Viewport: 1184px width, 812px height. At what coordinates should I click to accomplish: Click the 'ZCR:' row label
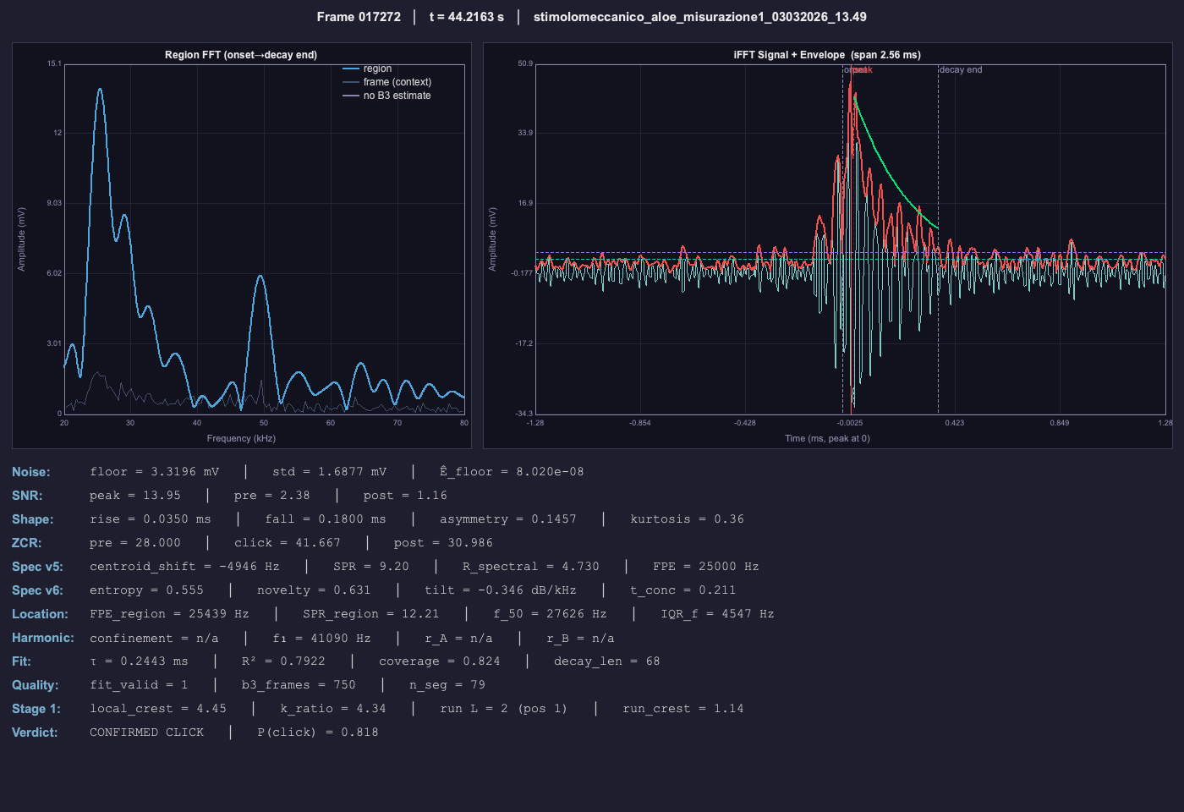[27, 543]
